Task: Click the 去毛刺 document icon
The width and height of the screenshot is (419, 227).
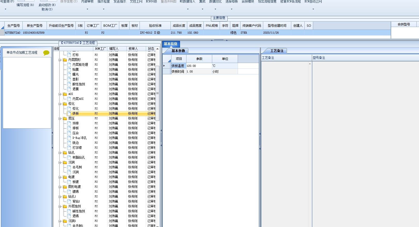Action: [x=69, y=167]
